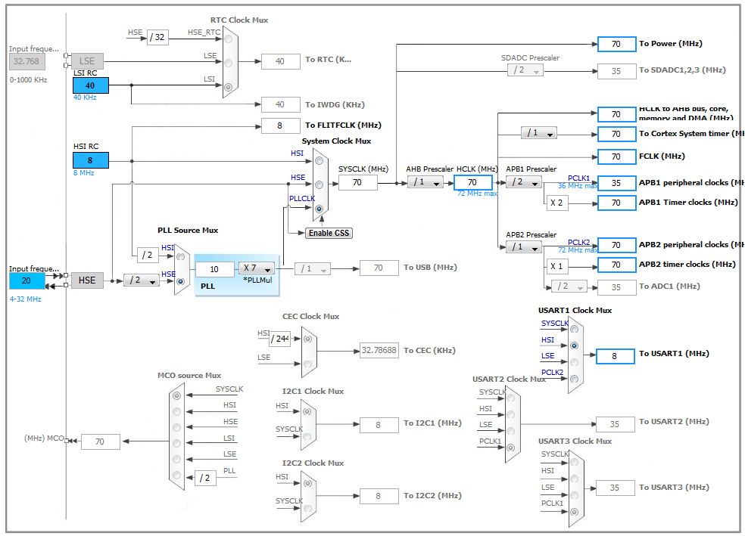Image resolution: width=745 pixels, height=536 pixels.
Task: Open the ADC1 /2 prescaler dropdown
Action: coord(569,287)
